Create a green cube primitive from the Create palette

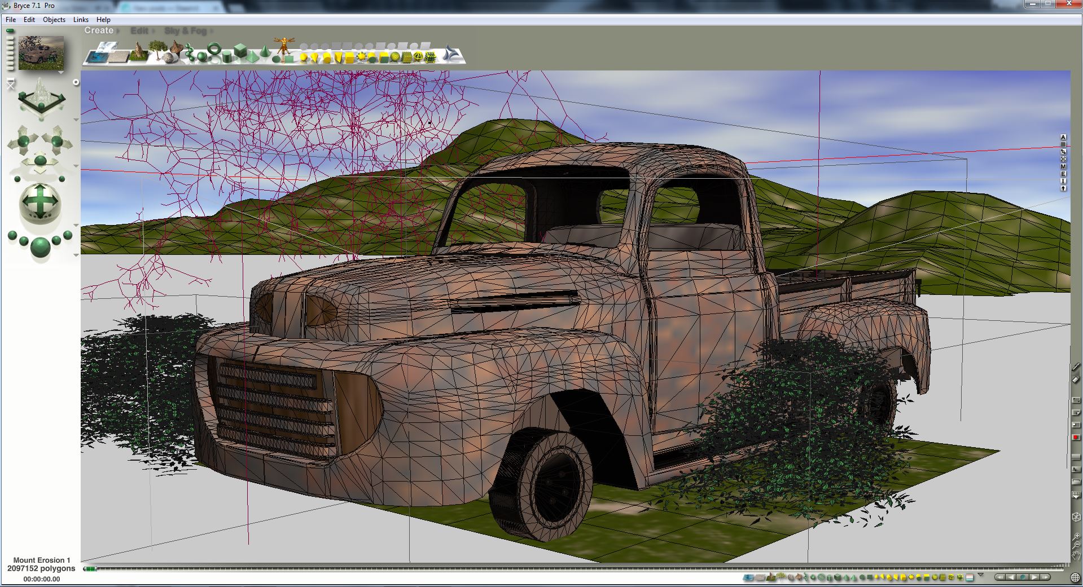240,50
